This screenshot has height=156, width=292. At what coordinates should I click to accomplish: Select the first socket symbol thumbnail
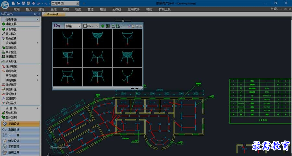coord(67,39)
